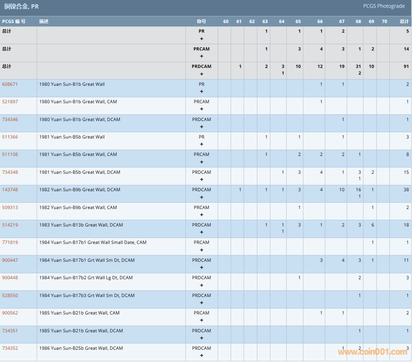Click plus icon for 1982 Sun-B9b DCAM row
The image size is (412, 362).
(202, 197)
